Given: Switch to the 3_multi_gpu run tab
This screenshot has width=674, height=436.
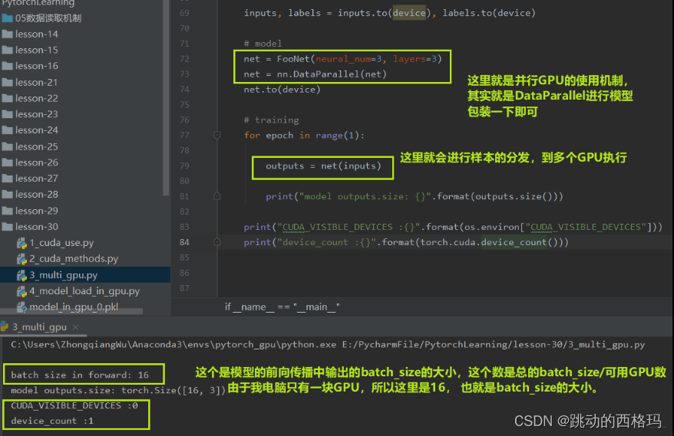Looking at the screenshot, I should 39,327.
